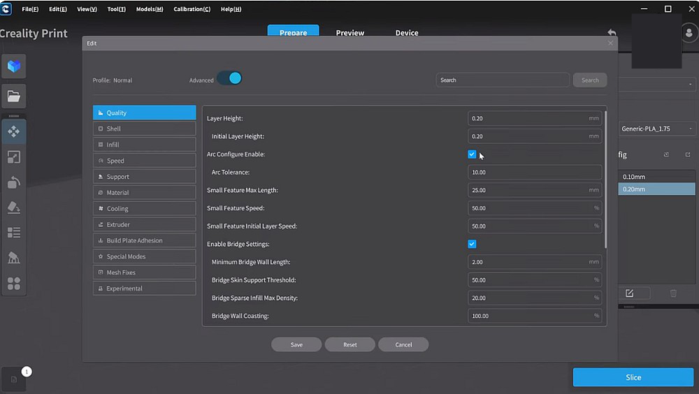This screenshot has height=394, width=699.
Task: Uncheck Enable Bridge Settings checkbox
Action: click(x=472, y=244)
